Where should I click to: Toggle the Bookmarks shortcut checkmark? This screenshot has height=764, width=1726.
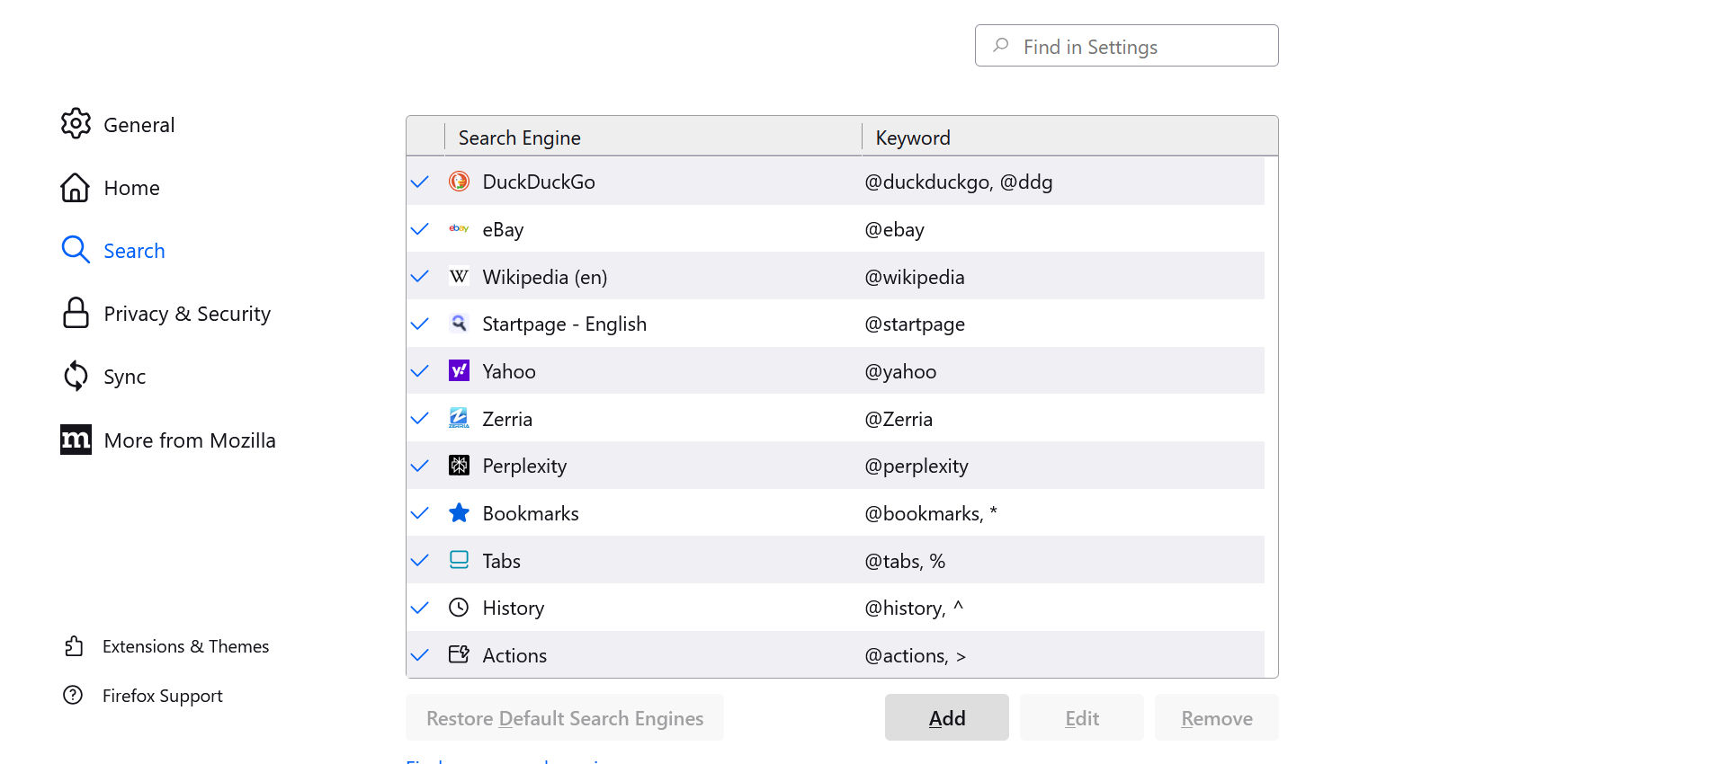(x=419, y=513)
